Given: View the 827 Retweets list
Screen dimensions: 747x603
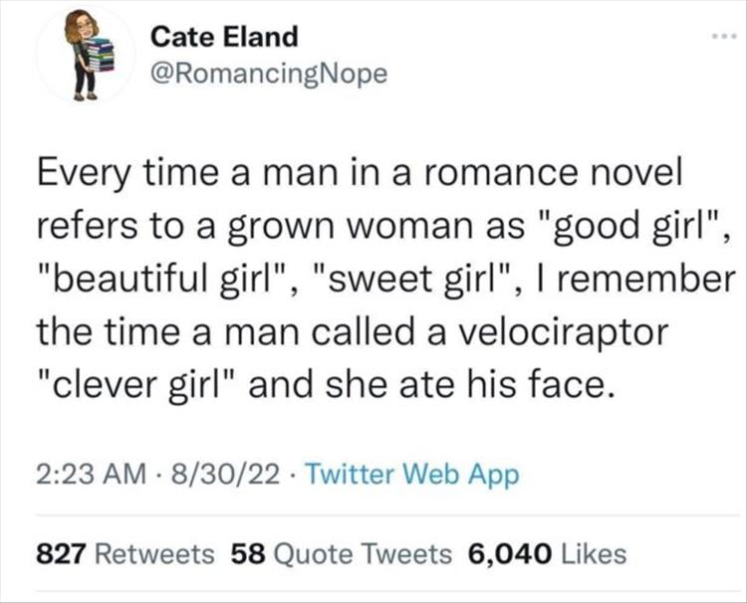Looking at the screenshot, I should [125, 553].
